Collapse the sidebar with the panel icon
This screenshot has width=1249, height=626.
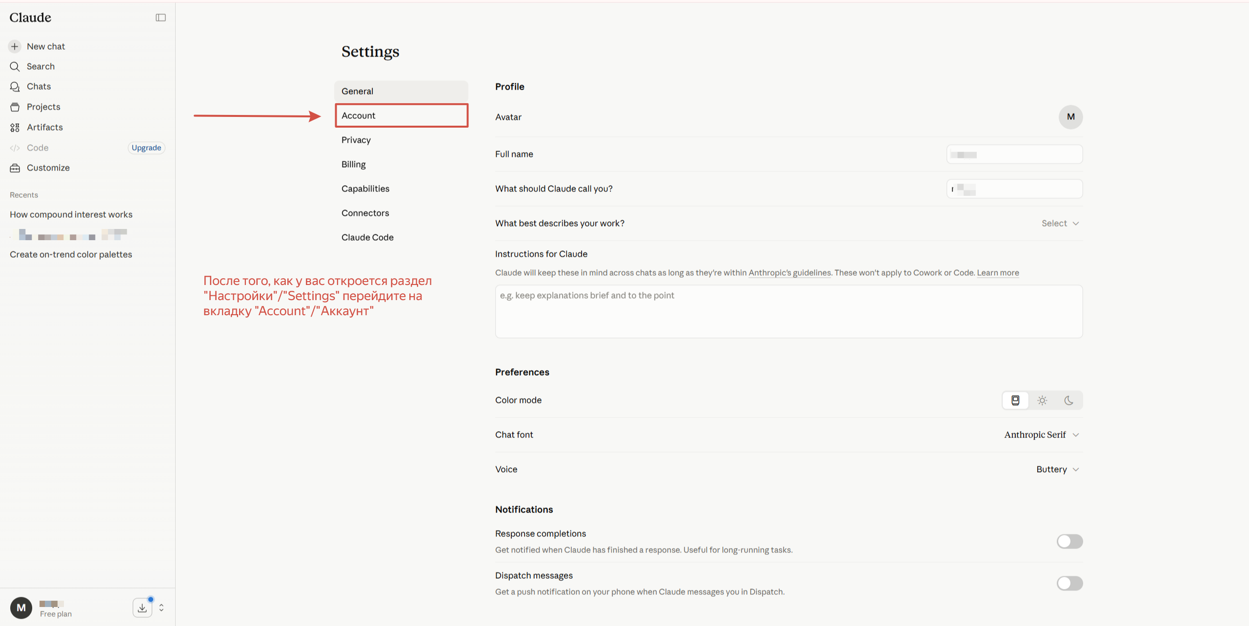161,18
